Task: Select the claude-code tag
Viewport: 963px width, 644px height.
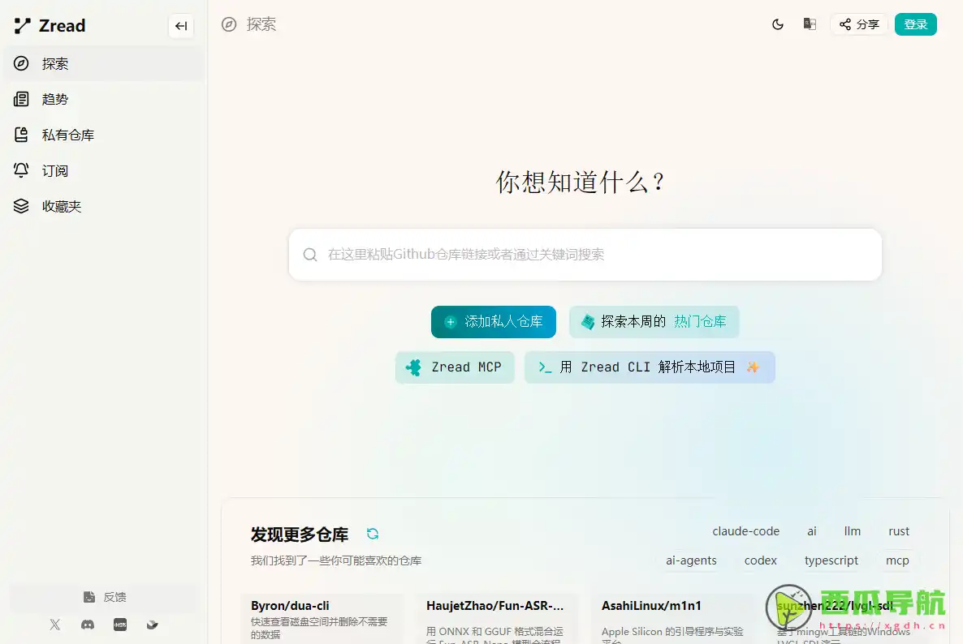Action: click(745, 531)
